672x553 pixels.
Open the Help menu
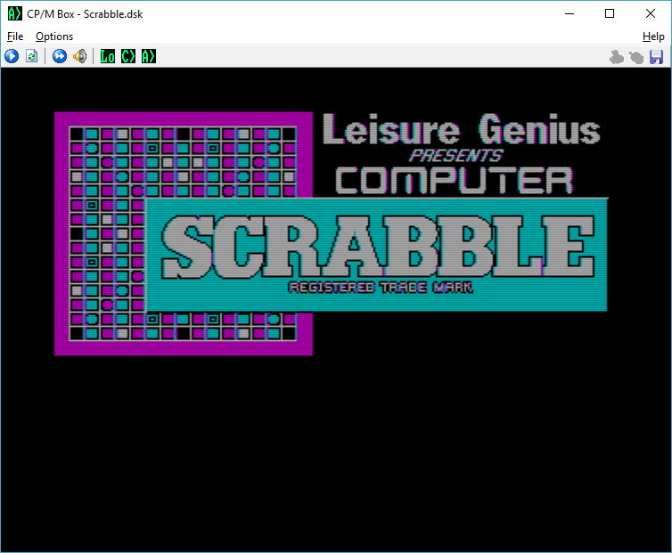pos(653,37)
